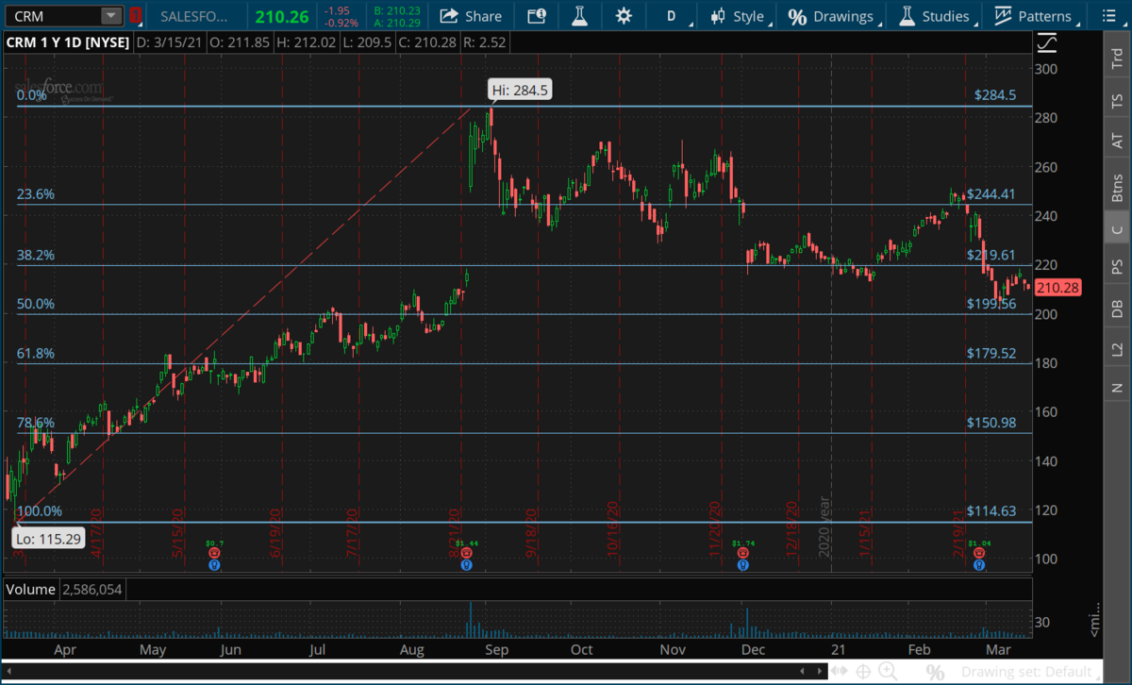The width and height of the screenshot is (1132, 685).
Task: Click the blue lightbulb icon under $1.04 earnings
Action: 980,565
